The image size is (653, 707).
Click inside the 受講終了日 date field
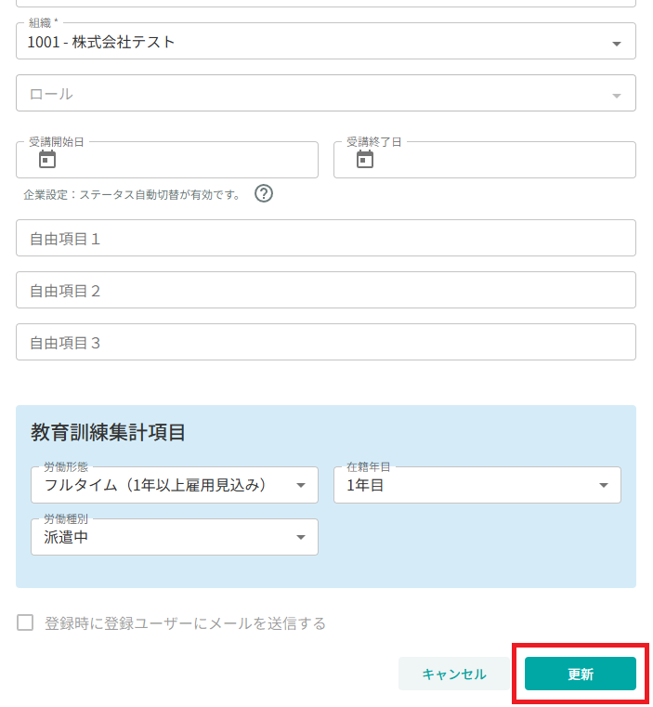tap(485, 160)
